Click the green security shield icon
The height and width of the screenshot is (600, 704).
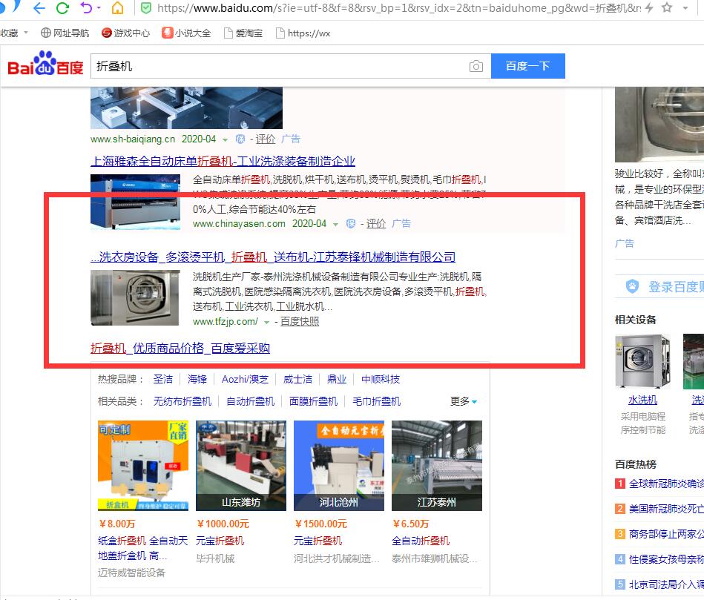point(146,8)
